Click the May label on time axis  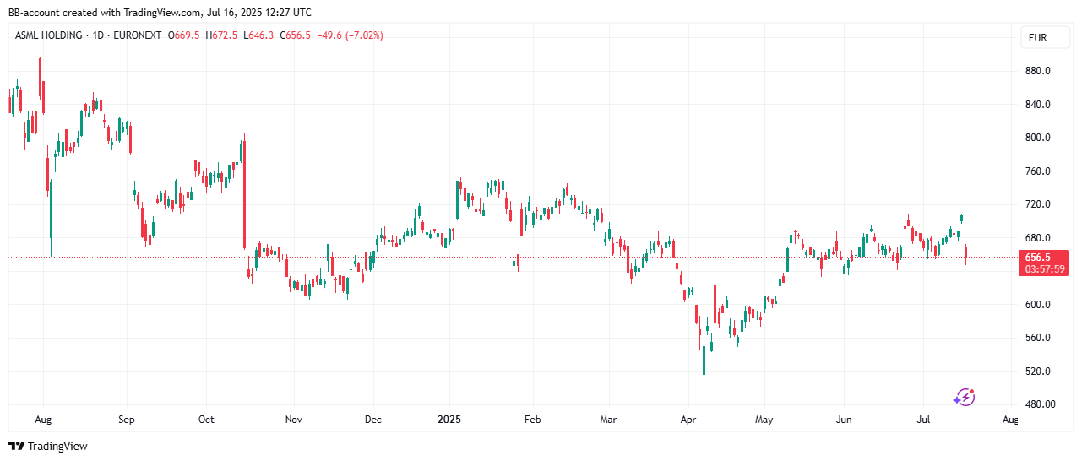click(x=764, y=419)
